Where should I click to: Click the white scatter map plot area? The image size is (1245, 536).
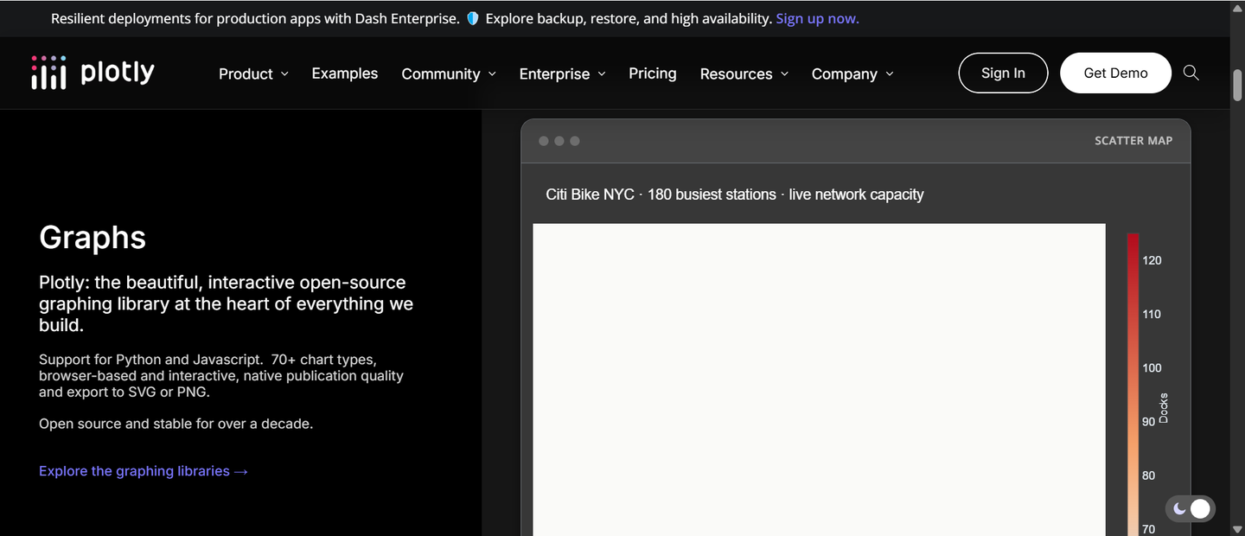click(819, 380)
